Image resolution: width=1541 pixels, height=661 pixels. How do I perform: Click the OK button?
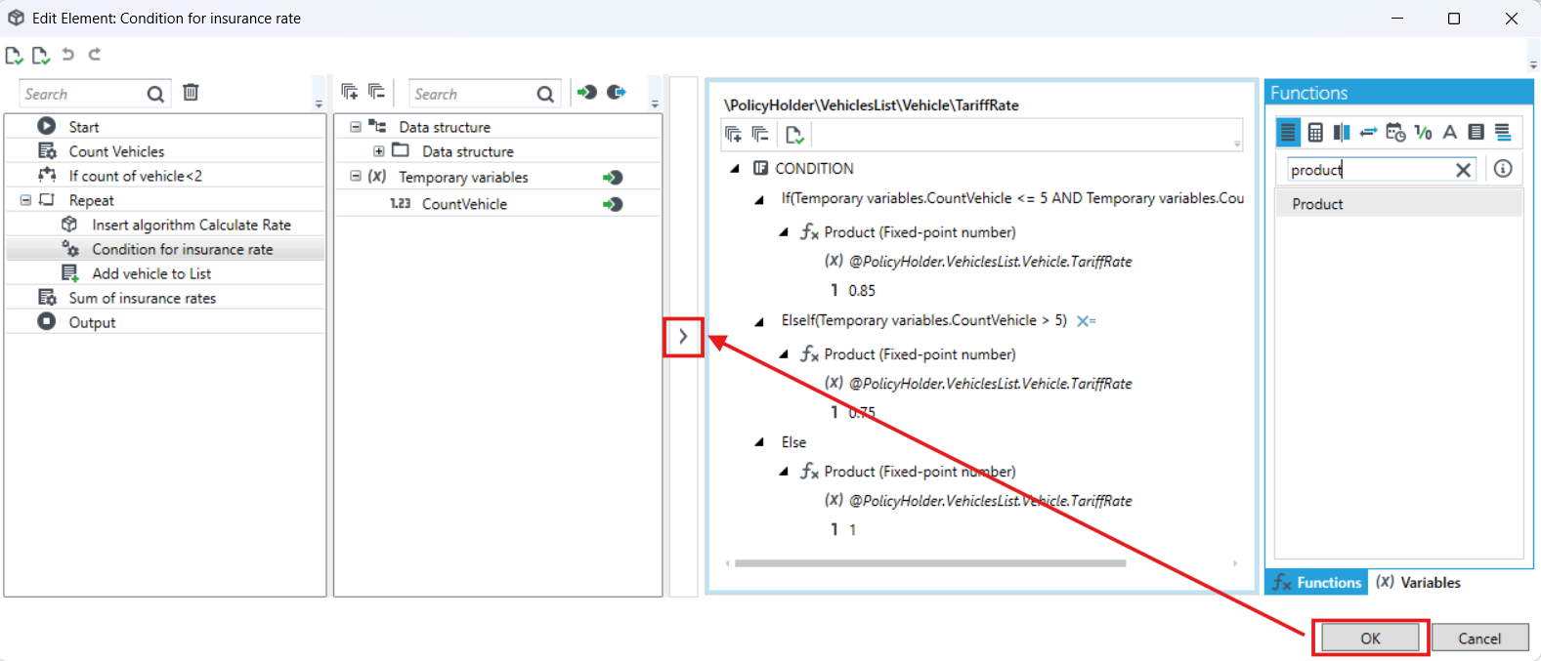[1370, 638]
